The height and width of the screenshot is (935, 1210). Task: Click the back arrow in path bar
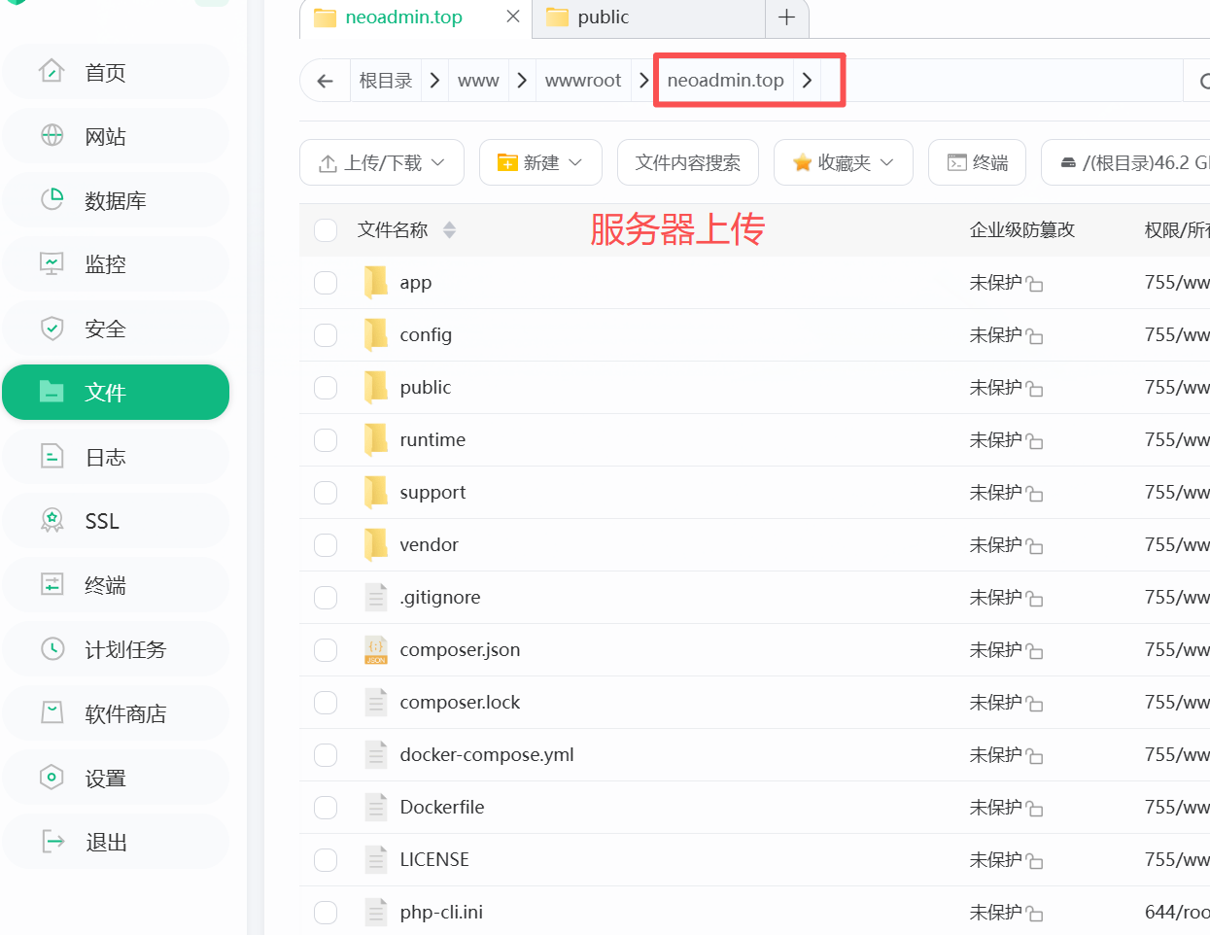tap(326, 81)
